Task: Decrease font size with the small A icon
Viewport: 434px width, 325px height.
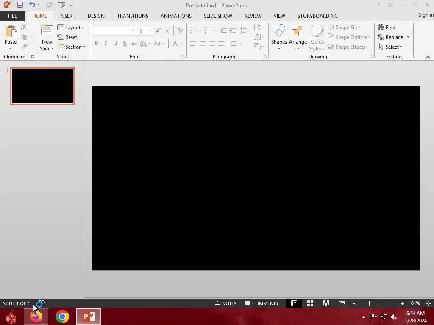Action: [x=167, y=30]
